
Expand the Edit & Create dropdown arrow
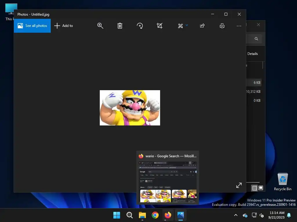tap(187, 25)
